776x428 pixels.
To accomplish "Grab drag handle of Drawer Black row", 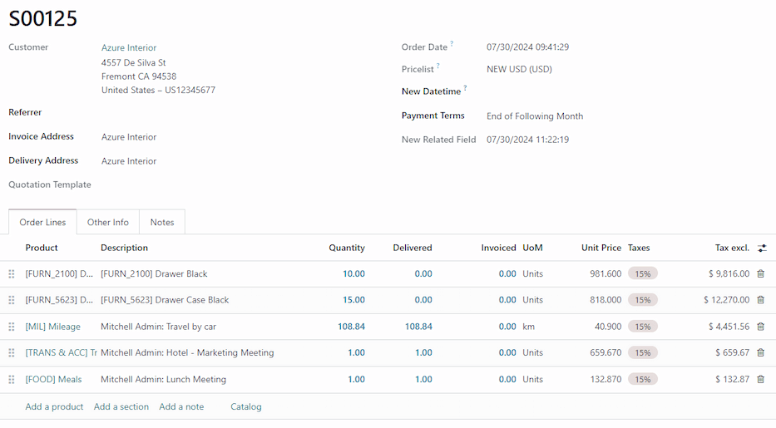I will (x=12, y=273).
